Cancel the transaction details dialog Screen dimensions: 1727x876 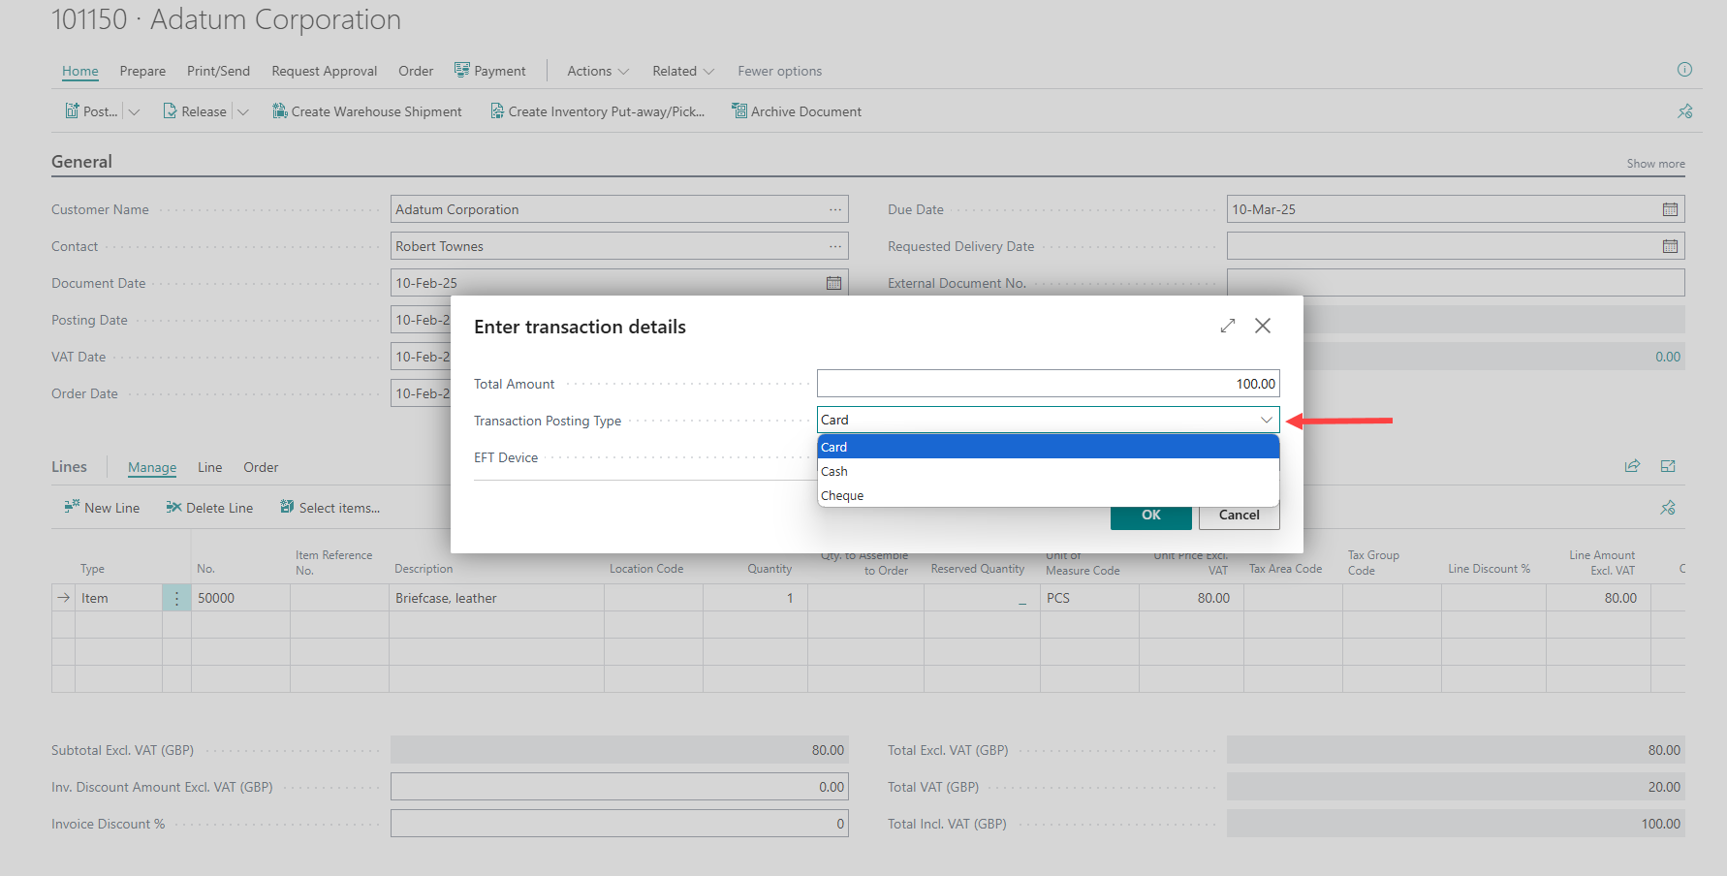[1239, 515]
